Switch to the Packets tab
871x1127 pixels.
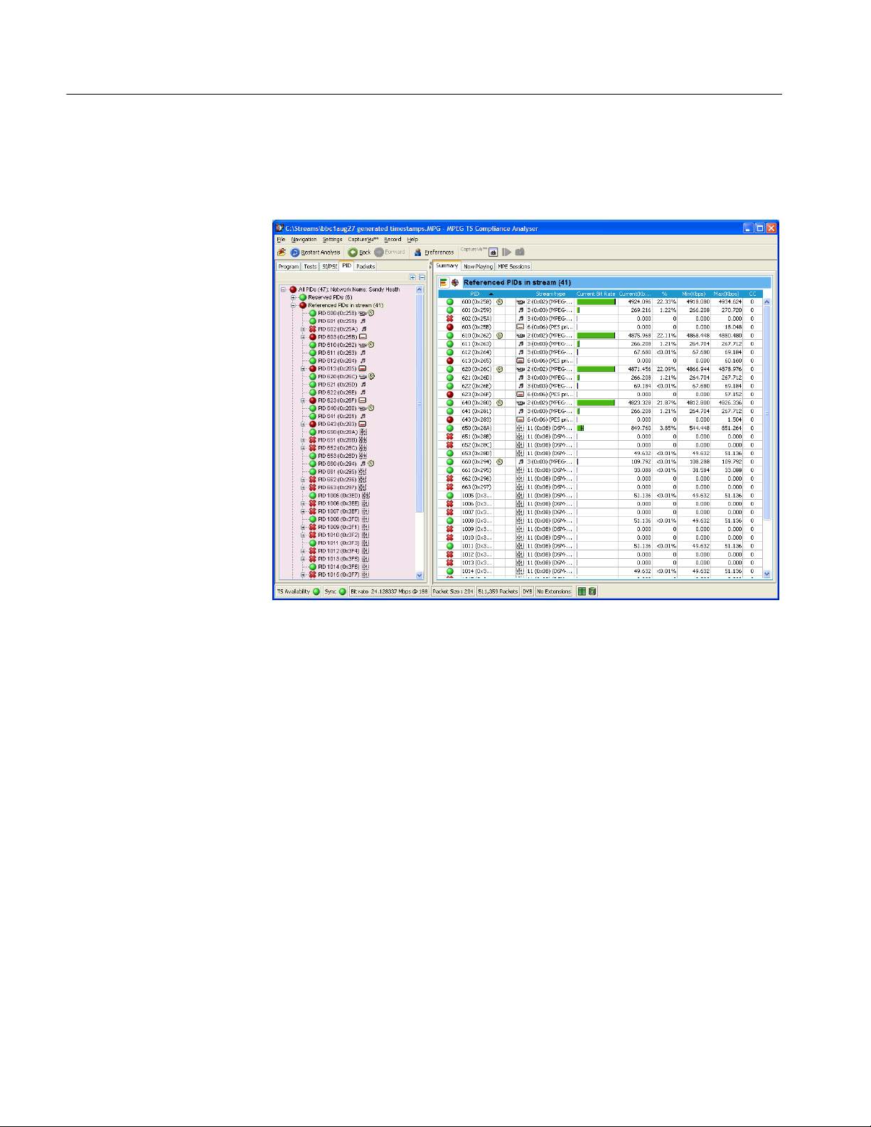pyautogui.click(x=365, y=267)
